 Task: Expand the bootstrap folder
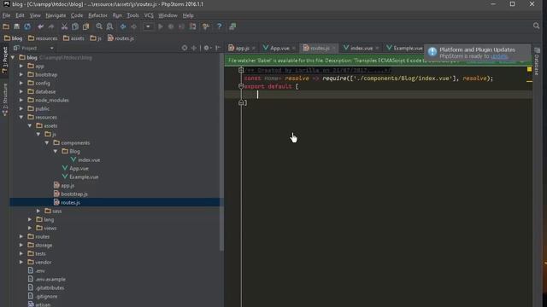(21, 74)
